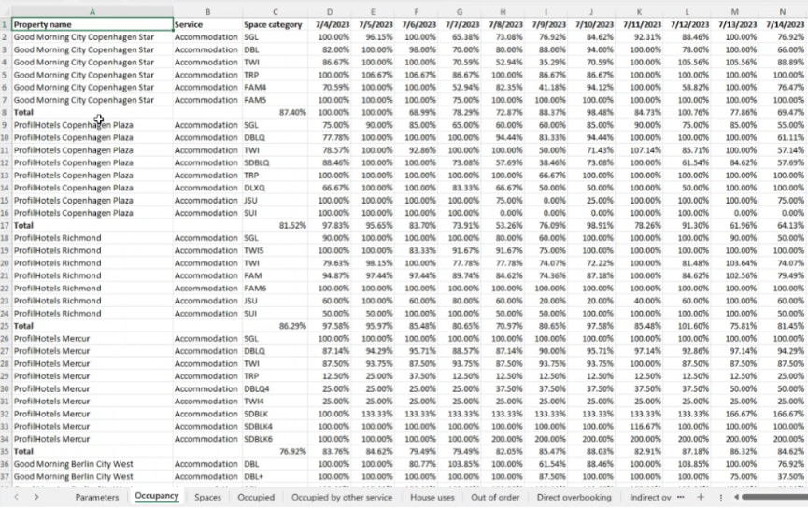This screenshot has height=508, width=808.
Task: Click the FAM4 space category cell
Action: 276,87
